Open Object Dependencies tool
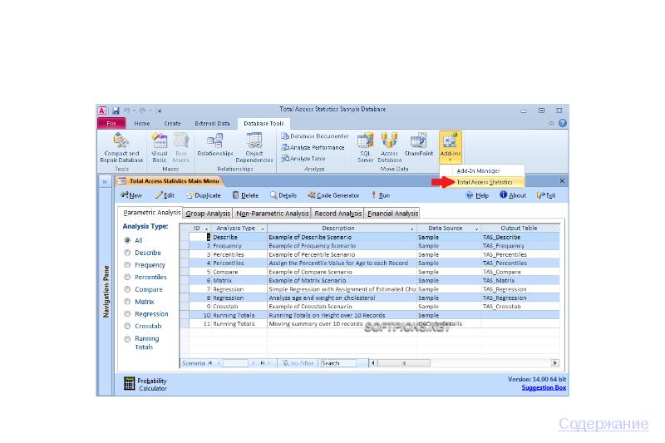Viewport: 665px width, 443px height. [x=254, y=141]
